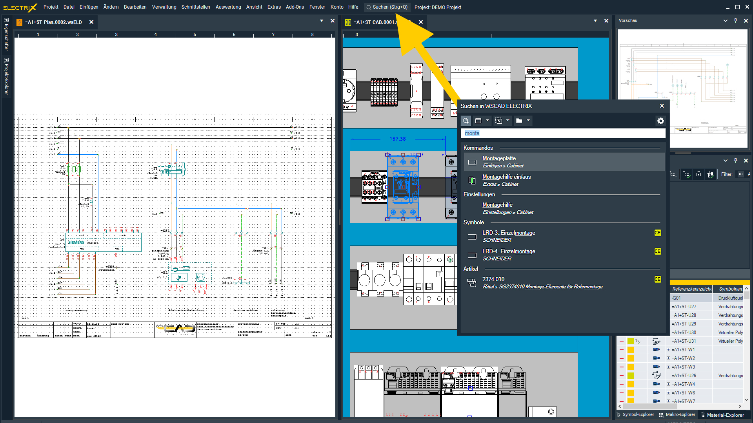
Task: Click the folder scope icon in search dialog
Action: click(x=519, y=121)
